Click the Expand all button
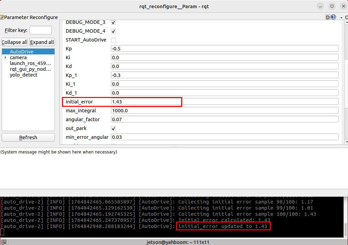The width and height of the screenshot is (348, 245). pos(42,42)
